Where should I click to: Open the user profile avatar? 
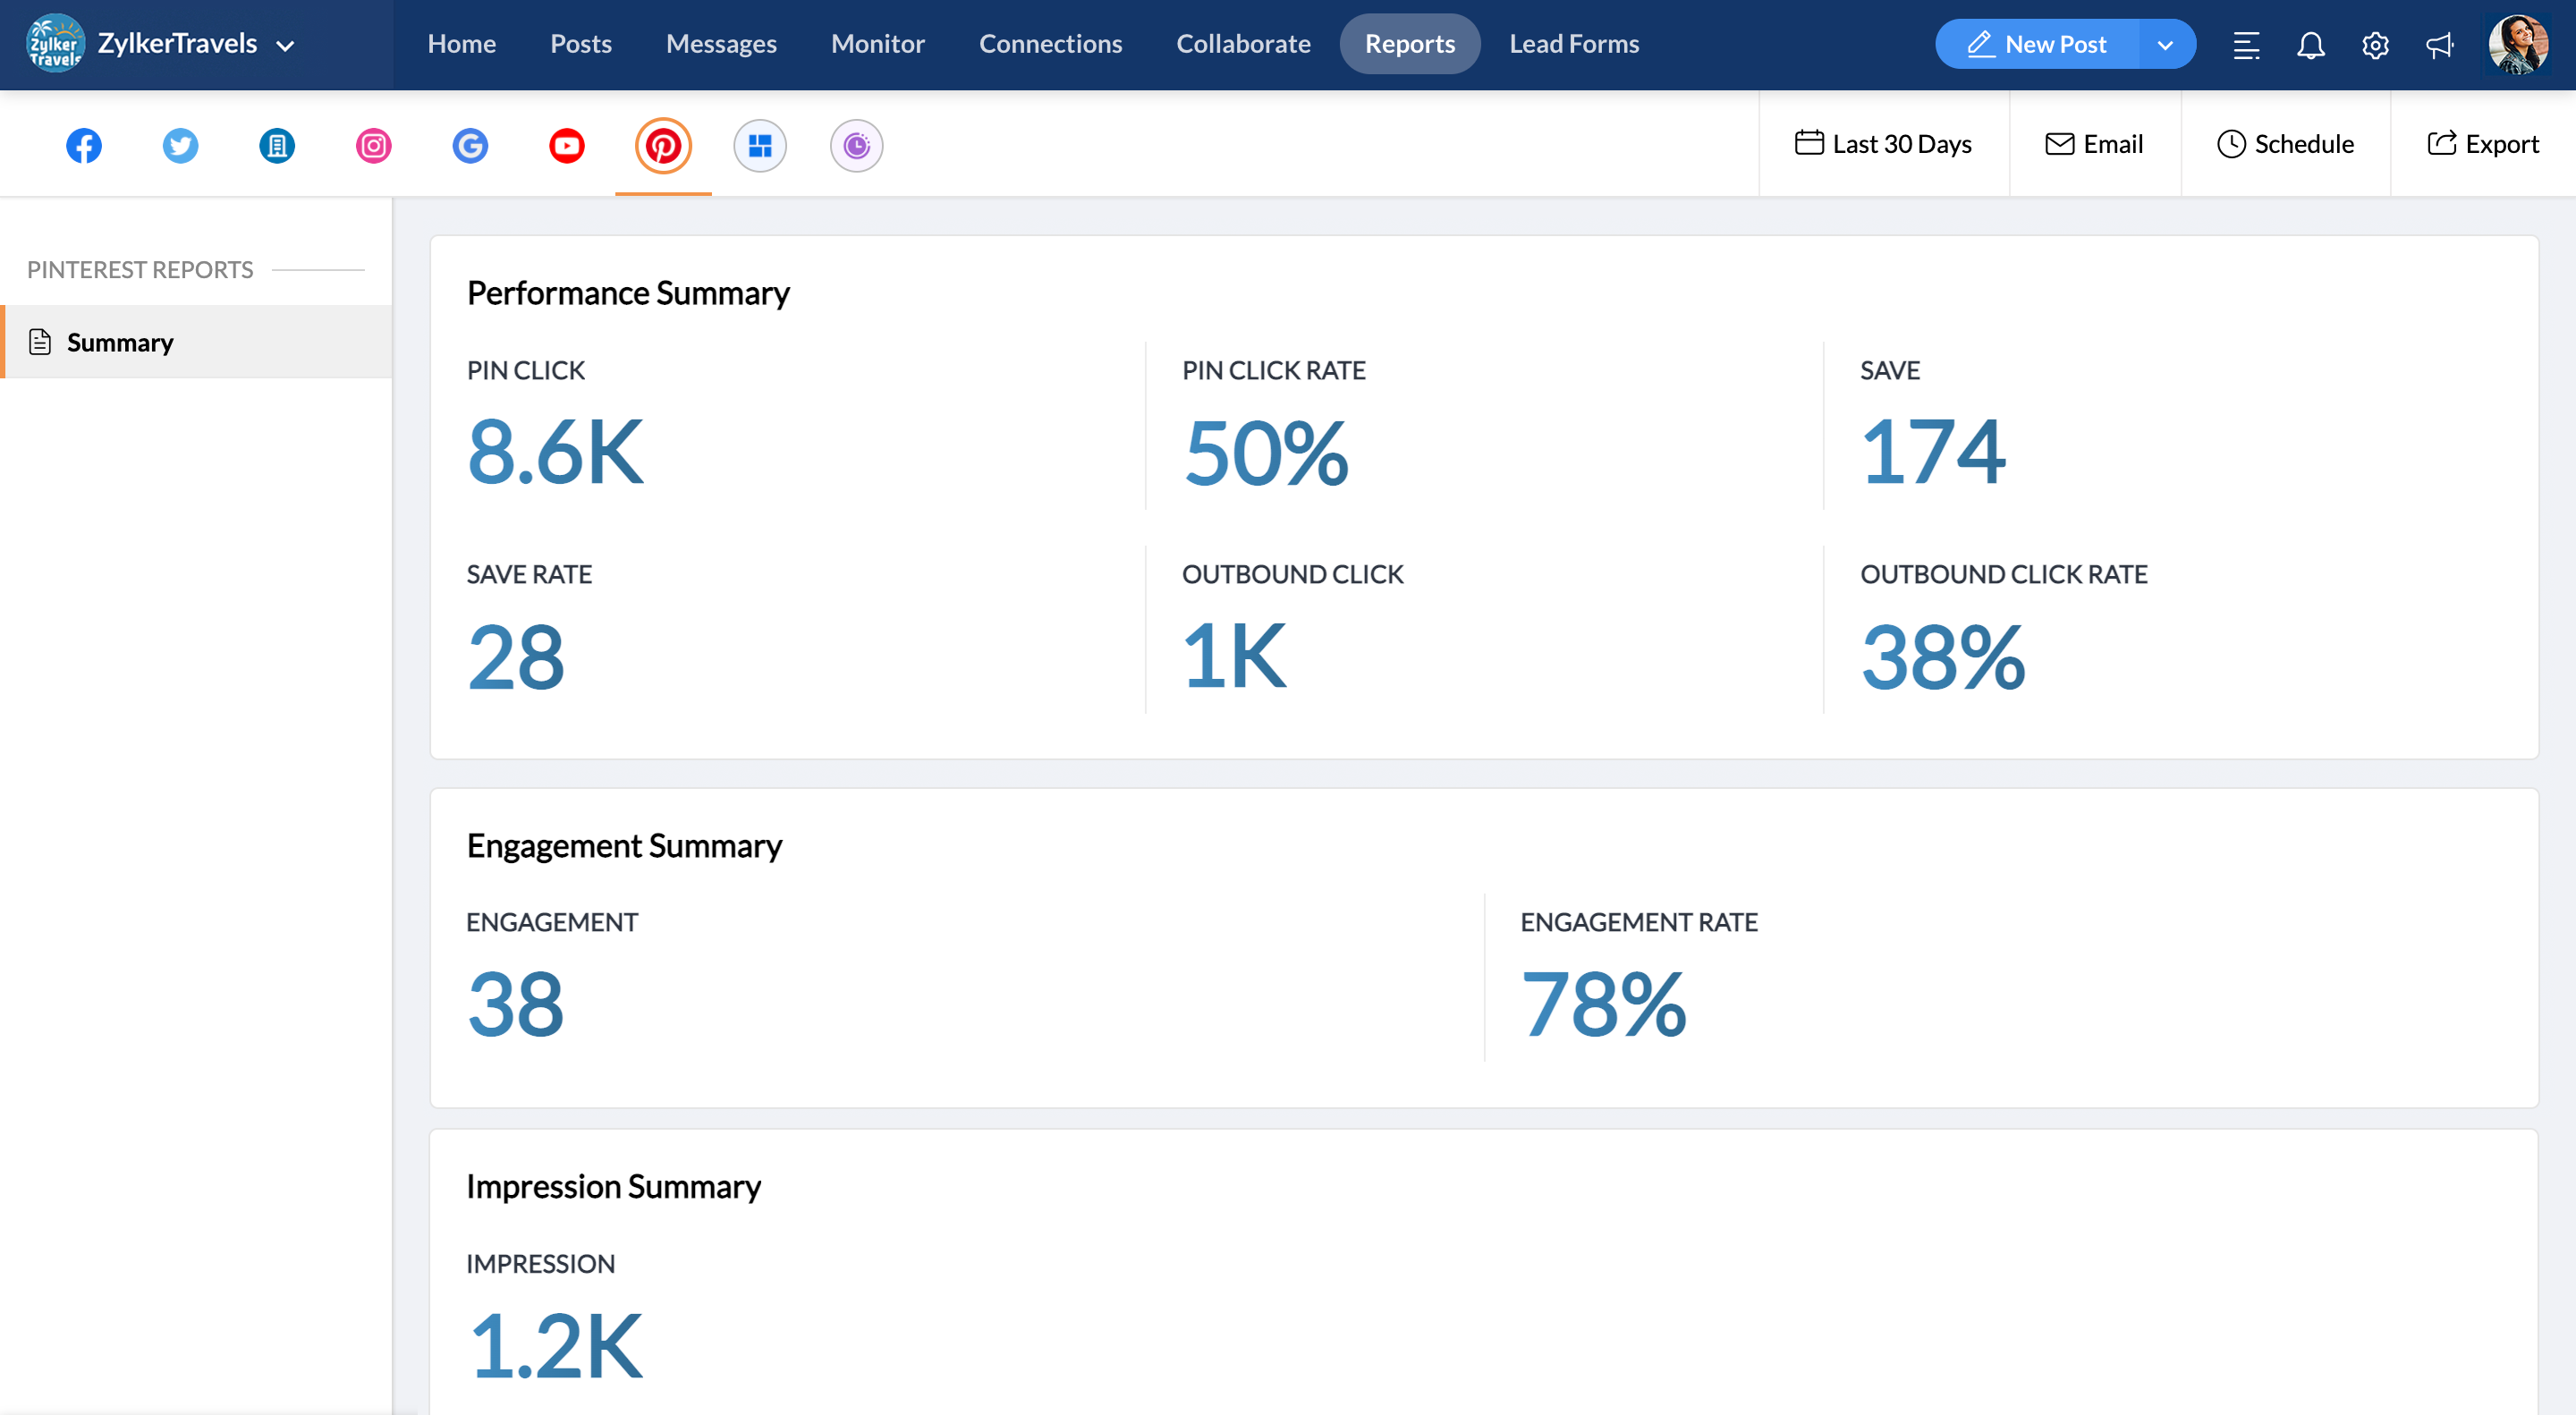(2517, 45)
